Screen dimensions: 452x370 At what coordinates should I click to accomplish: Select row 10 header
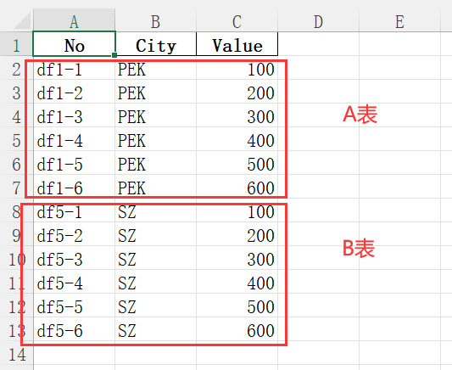(16, 258)
